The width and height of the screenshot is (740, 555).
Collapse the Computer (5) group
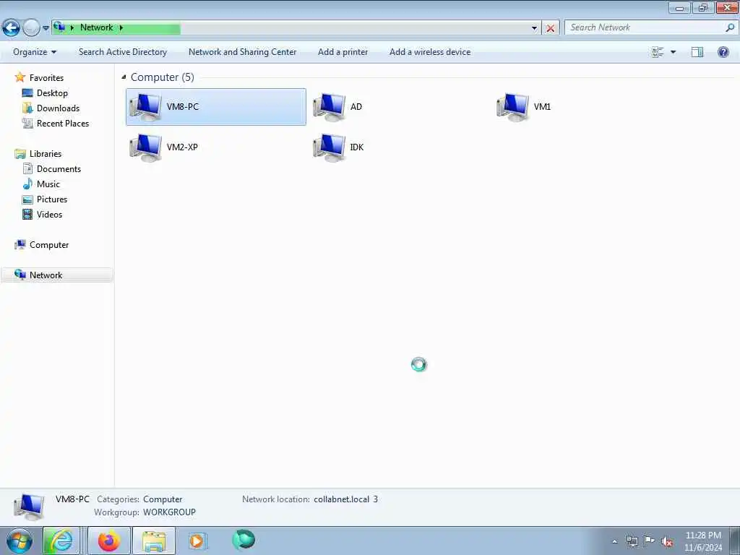pos(124,77)
